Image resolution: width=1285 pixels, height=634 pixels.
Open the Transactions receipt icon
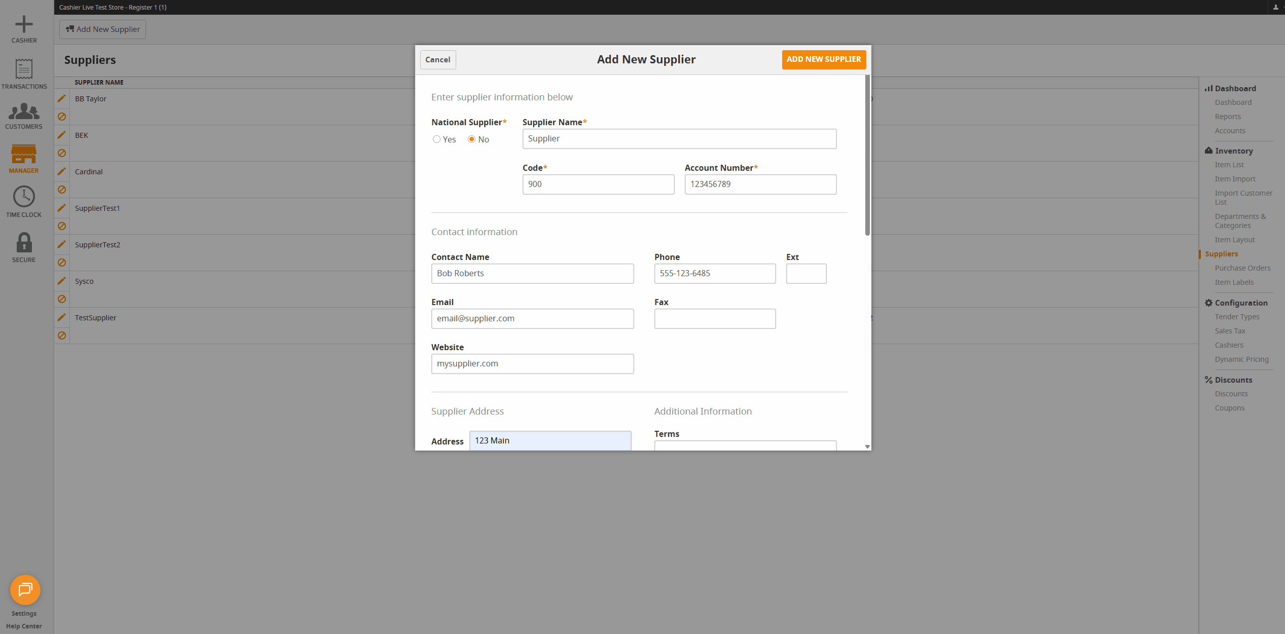[24, 69]
